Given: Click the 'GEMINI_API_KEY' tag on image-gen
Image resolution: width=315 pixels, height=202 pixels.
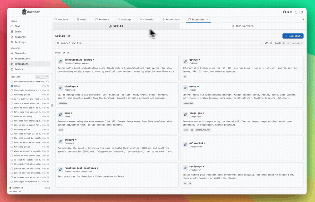Looking at the screenshot, I should tap(203, 130).
